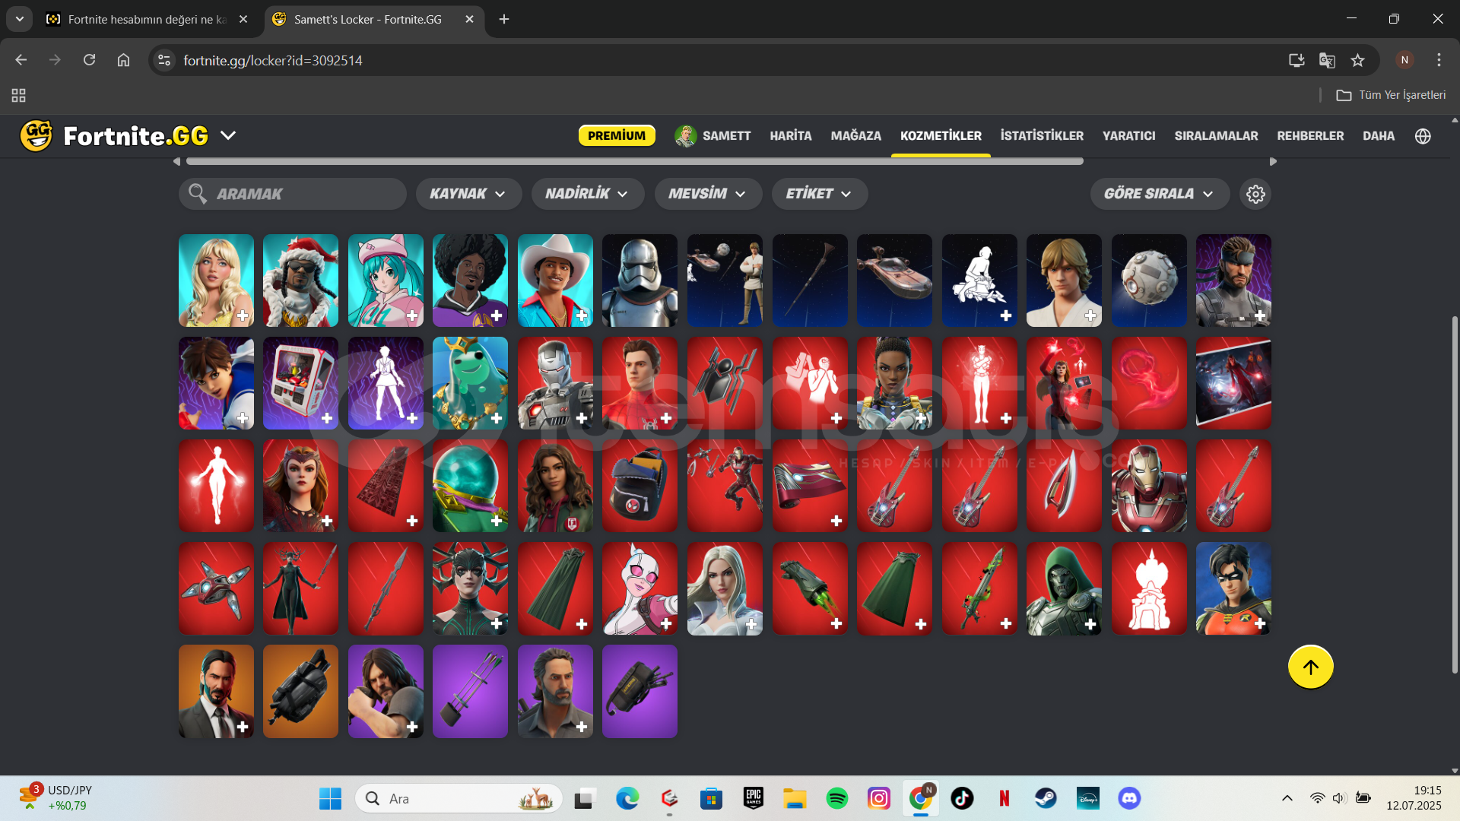1460x821 pixels.
Task: Open Tüm Yer İşaretleri bookmarks folder
Action: [x=1392, y=95]
